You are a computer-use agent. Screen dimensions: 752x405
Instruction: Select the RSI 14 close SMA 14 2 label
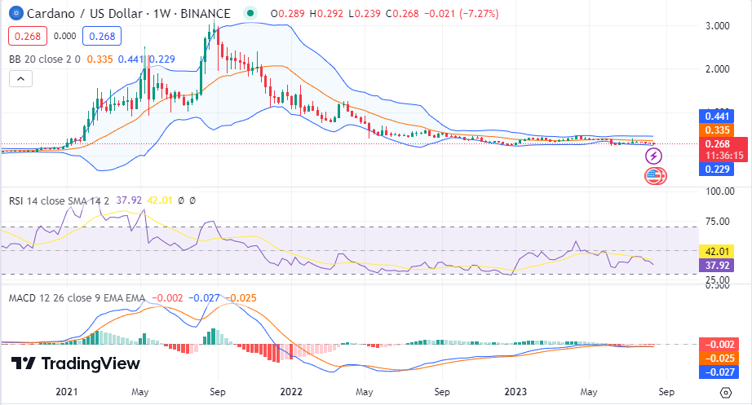[x=59, y=200]
